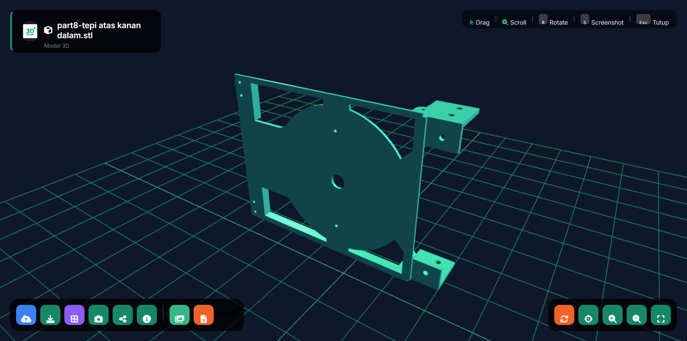Enter fullscreen using the expand icon
The image size is (687, 341).
[661, 315]
